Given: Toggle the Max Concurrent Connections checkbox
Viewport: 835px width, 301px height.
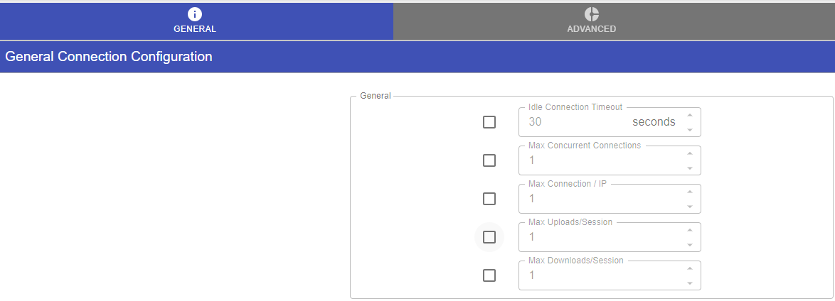Looking at the screenshot, I should point(489,160).
